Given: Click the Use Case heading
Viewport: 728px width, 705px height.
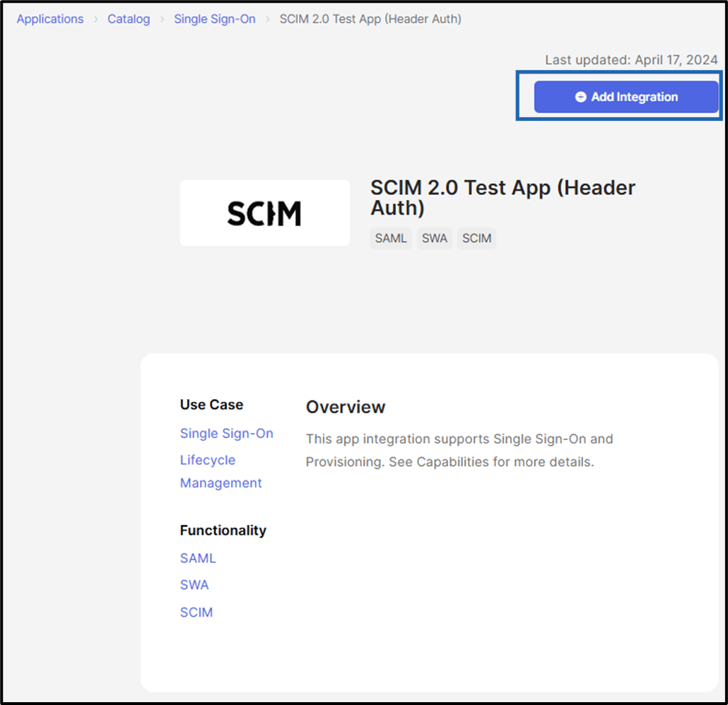Looking at the screenshot, I should [x=211, y=405].
